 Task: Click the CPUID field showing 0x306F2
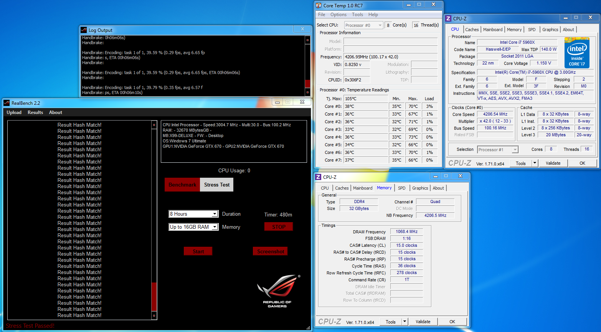[x=357, y=80]
